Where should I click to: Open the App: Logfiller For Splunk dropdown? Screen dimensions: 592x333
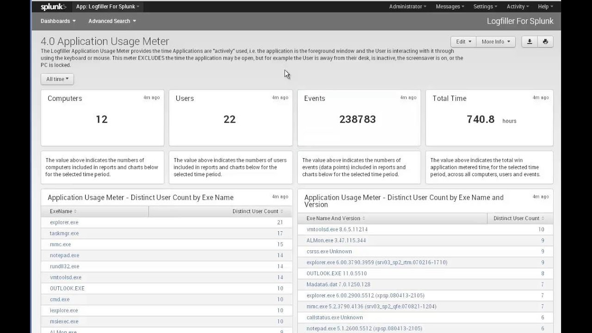tap(108, 6)
